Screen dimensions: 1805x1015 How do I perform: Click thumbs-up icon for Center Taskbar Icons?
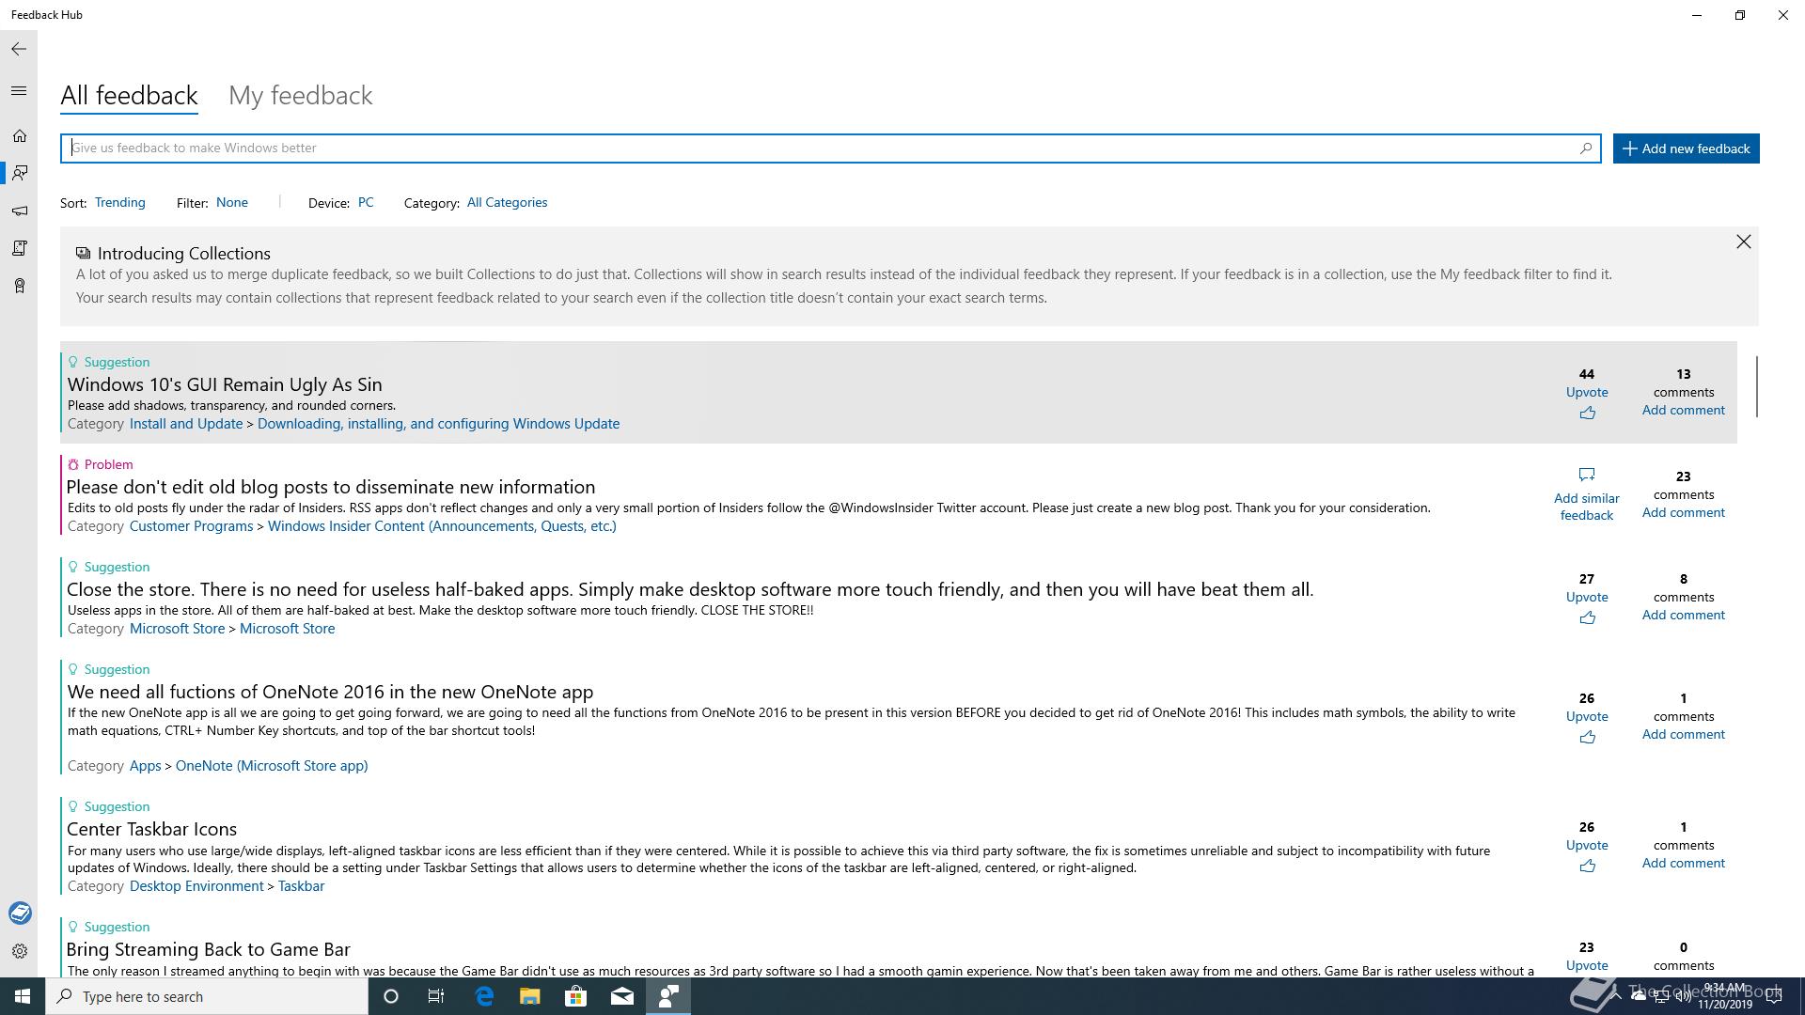coord(1587,866)
